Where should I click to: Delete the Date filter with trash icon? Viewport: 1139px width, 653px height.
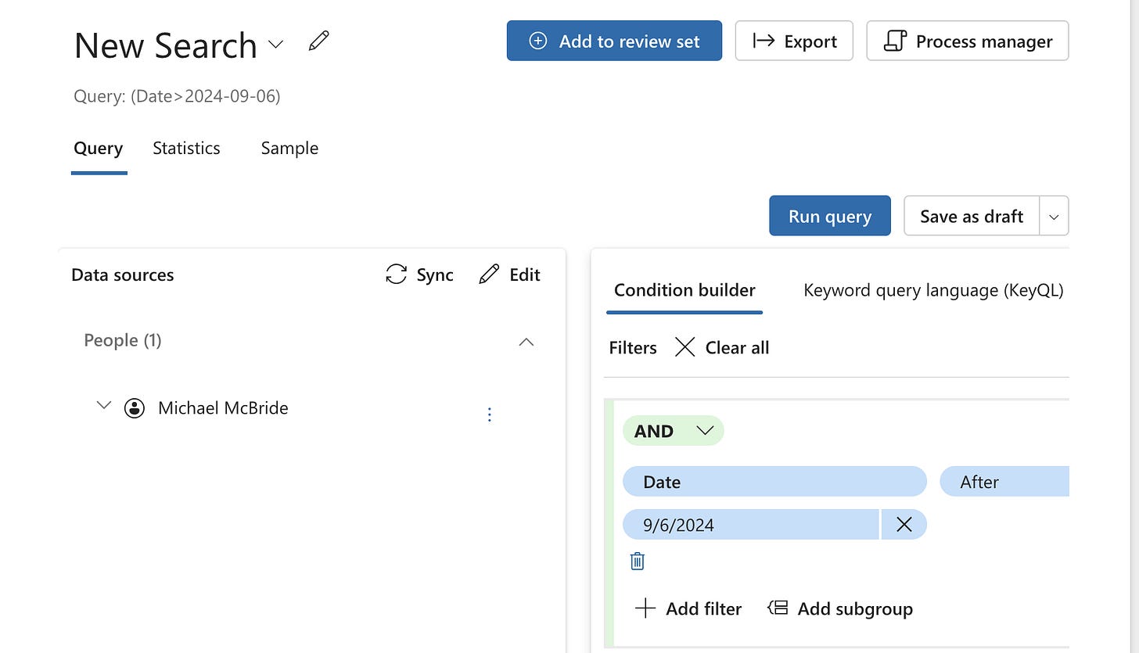tap(638, 561)
